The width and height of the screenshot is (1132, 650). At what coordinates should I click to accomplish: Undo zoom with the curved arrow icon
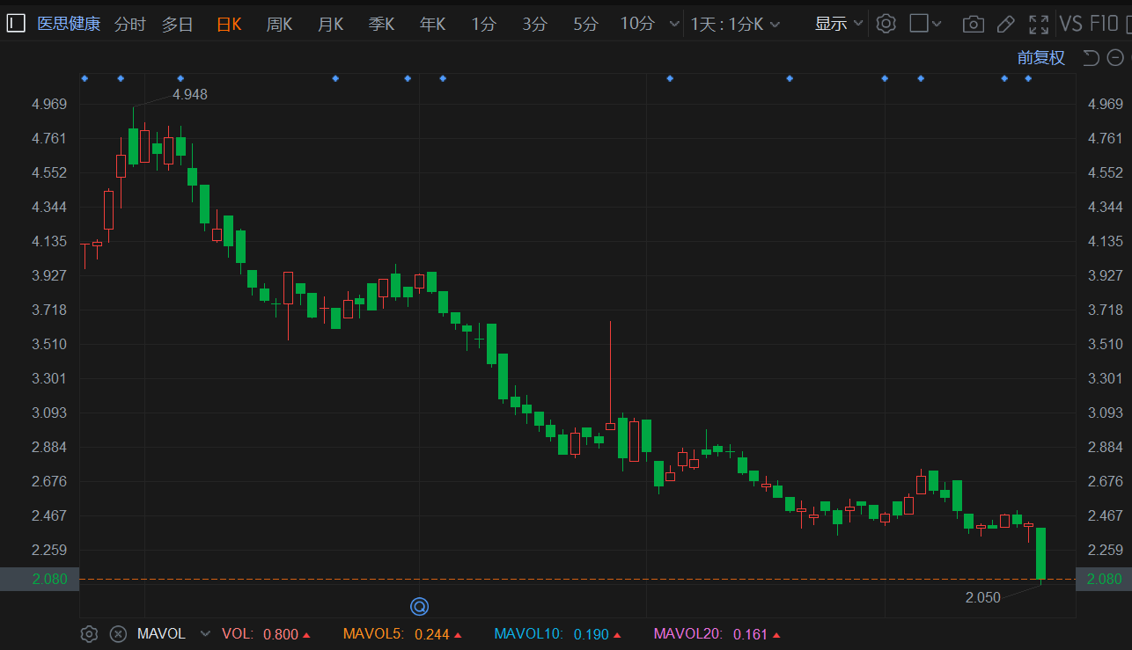coord(1091,58)
